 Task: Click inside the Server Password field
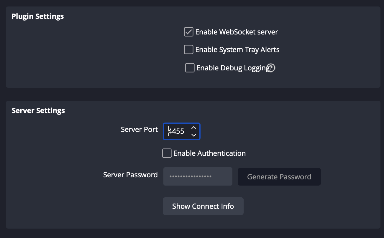198,176
